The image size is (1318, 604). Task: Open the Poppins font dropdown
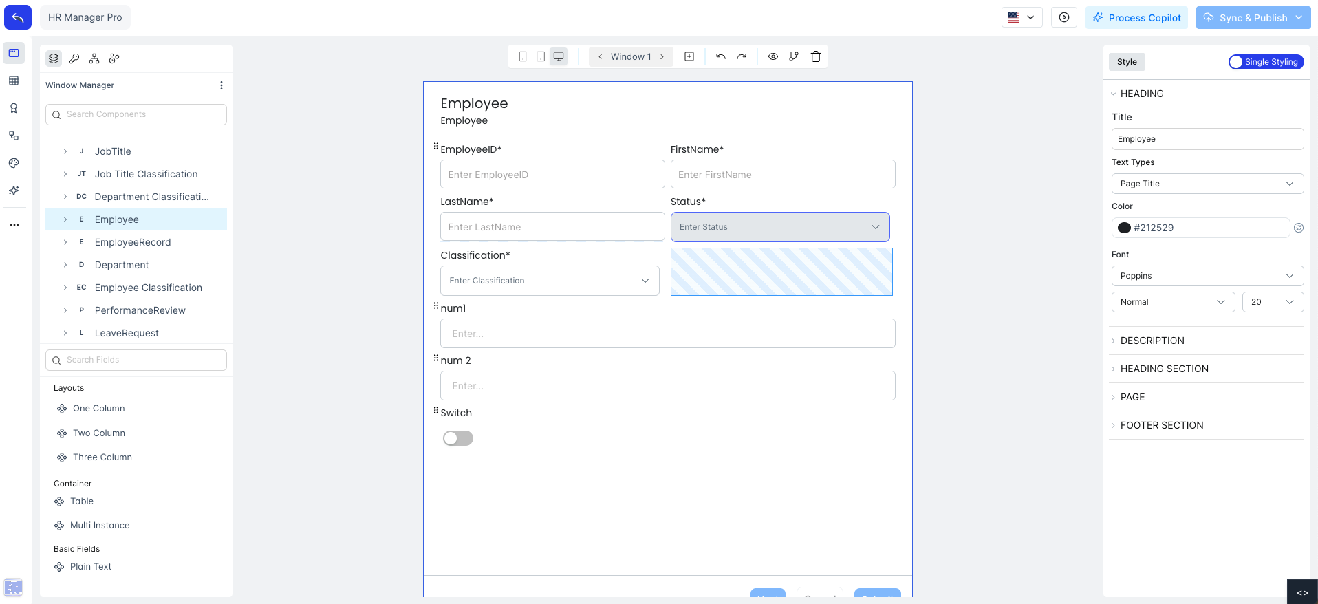pos(1207,276)
